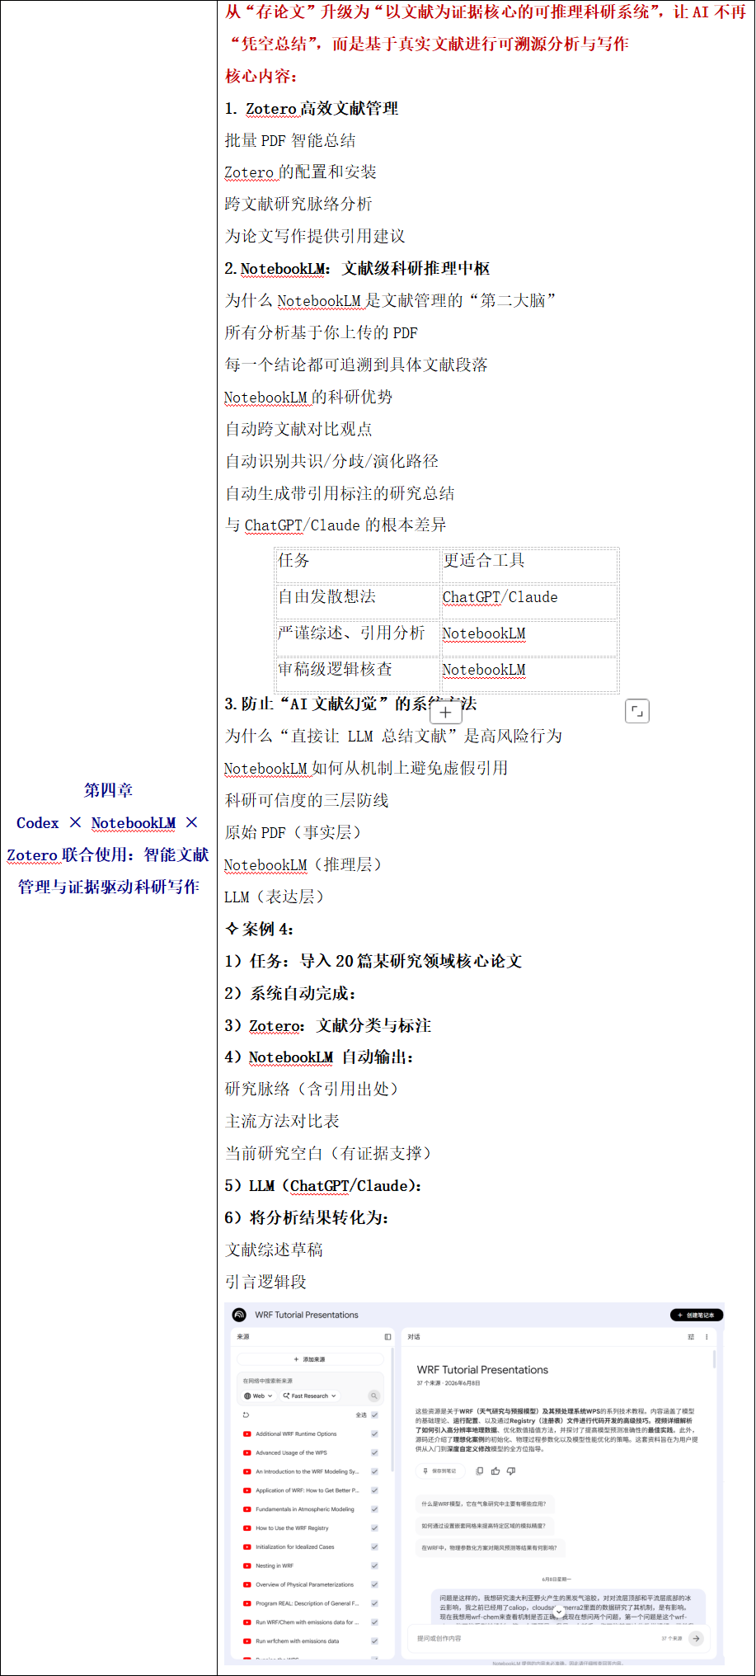Toggle checkbox for Fundamentals in Atmospheric Modeling

click(x=374, y=1509)
